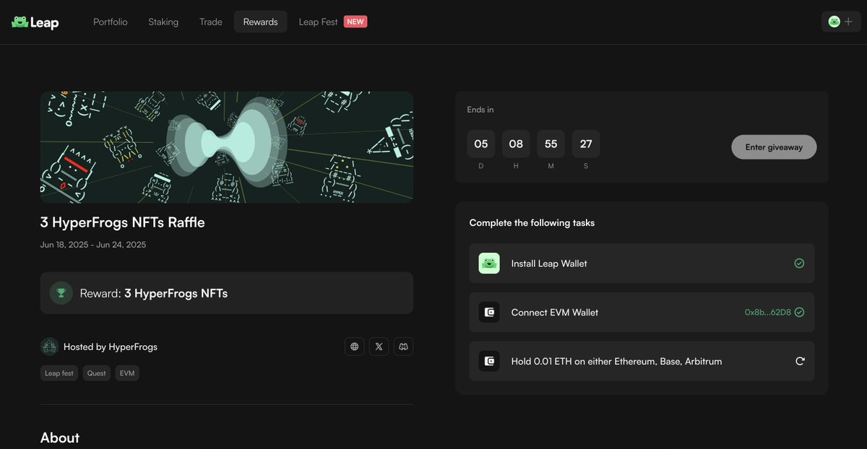Select the Leap fest tag
Image resolution: width=867 pixels, height=449 pixels.
[59, 373]
